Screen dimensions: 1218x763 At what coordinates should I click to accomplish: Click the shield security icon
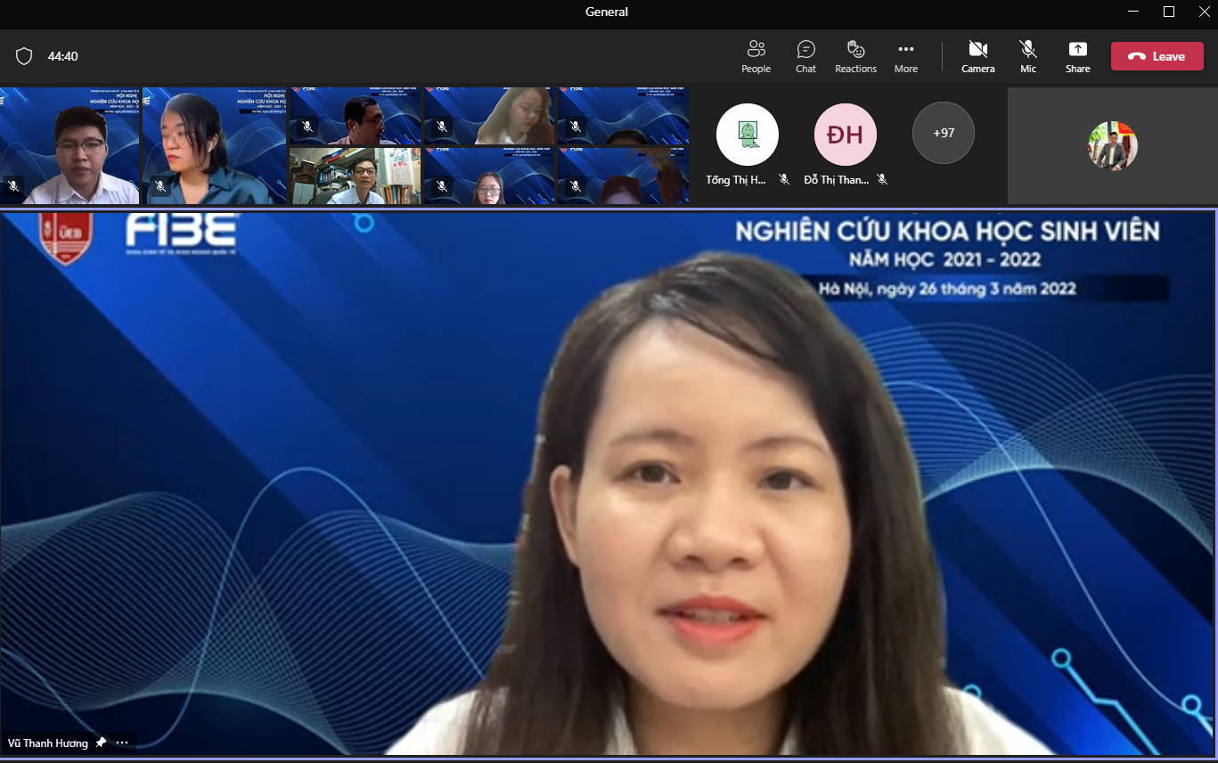point(24,56)
